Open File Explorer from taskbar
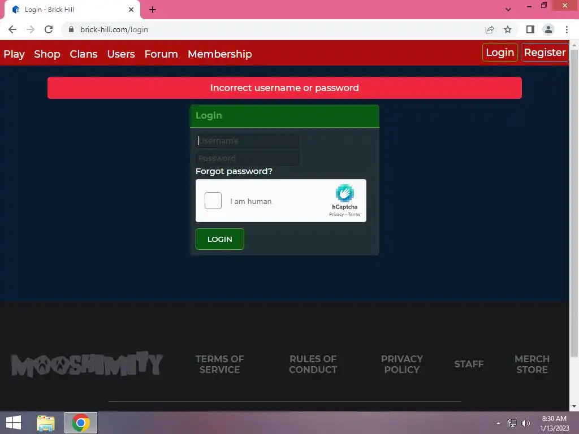The width and height of the screenshot is (579, 434). click(45, 423)
